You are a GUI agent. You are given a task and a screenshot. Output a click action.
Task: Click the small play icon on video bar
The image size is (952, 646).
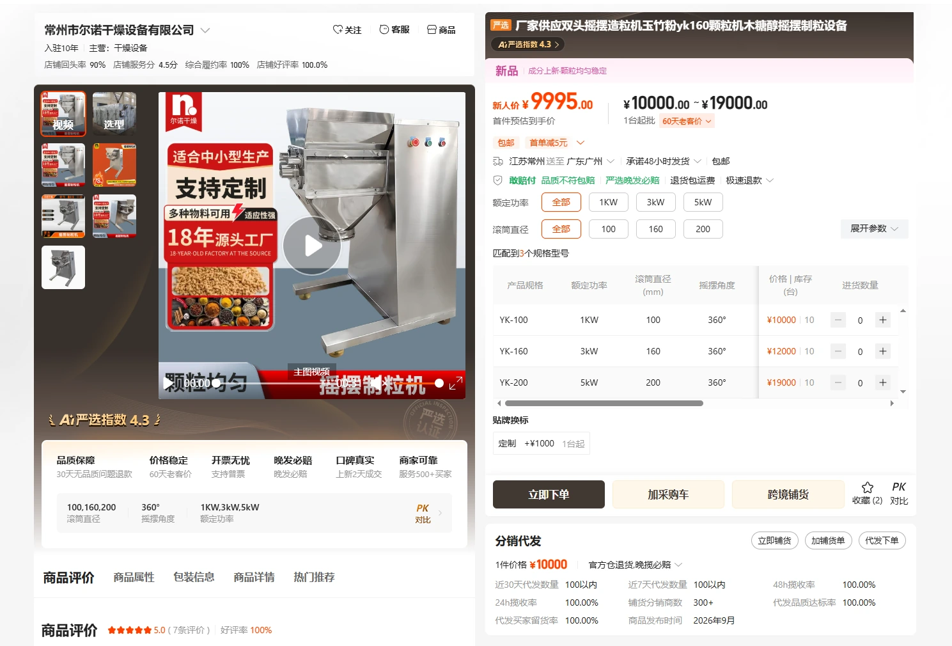point(168,383)
